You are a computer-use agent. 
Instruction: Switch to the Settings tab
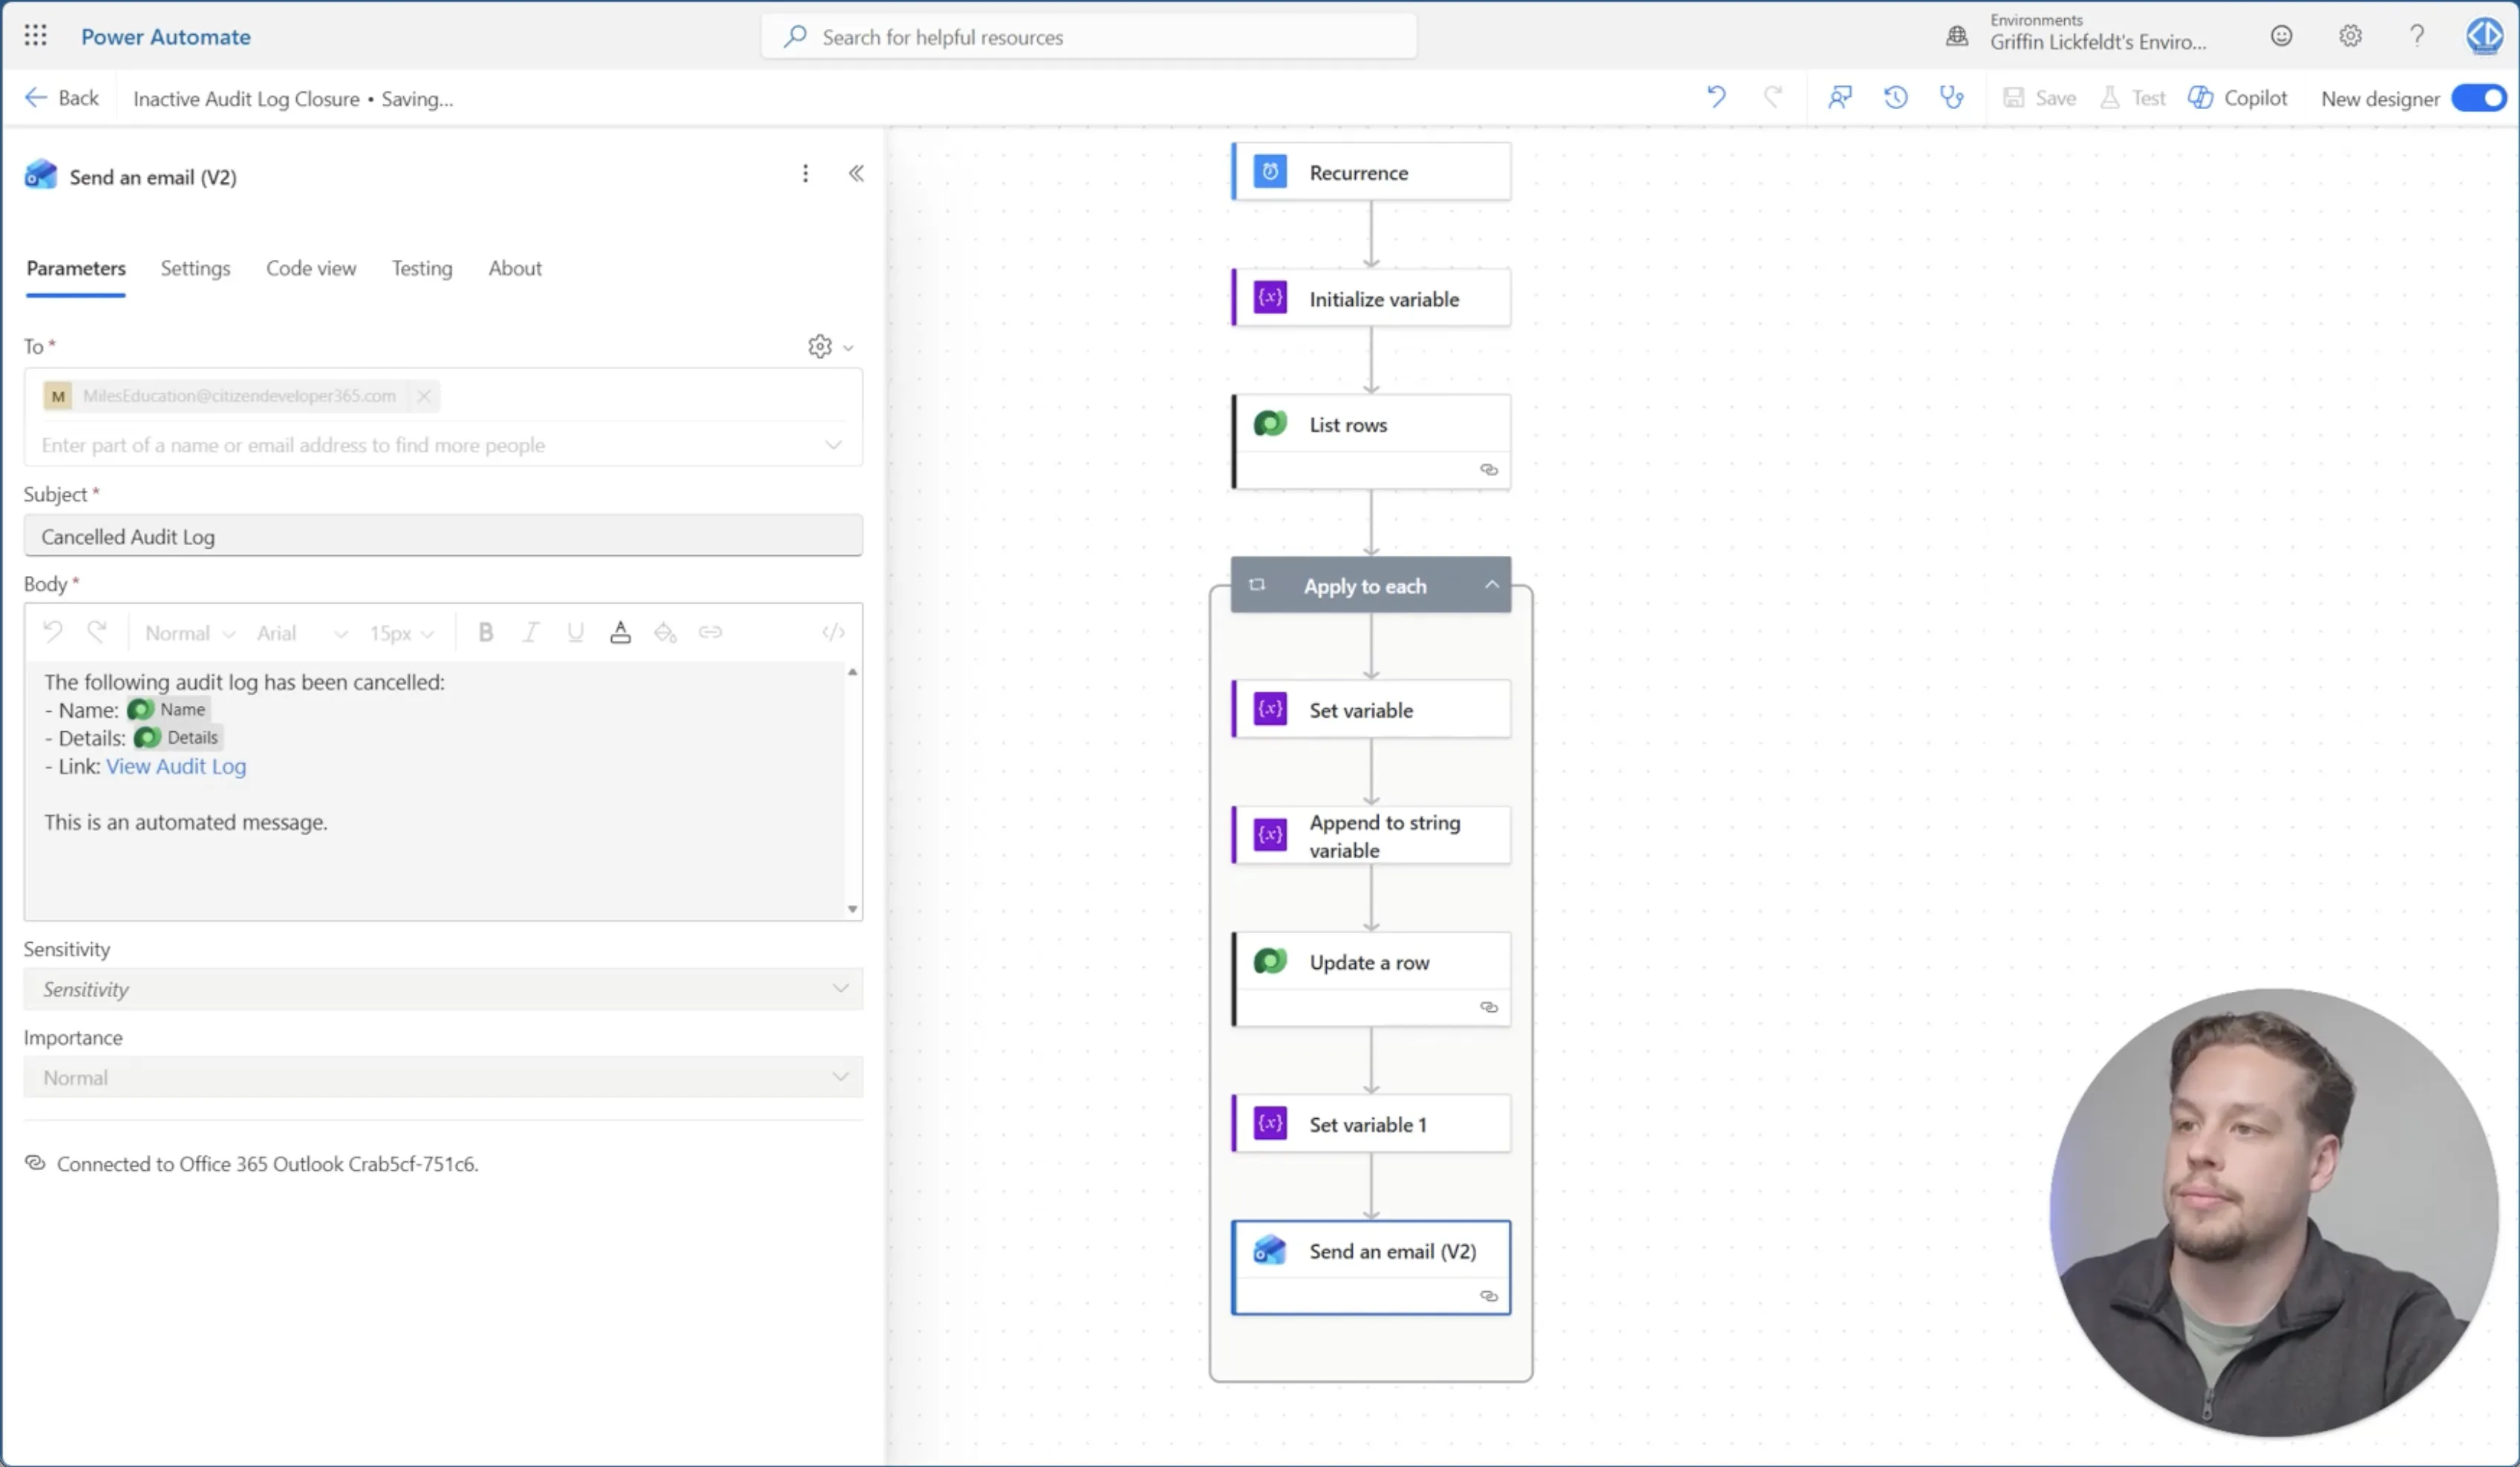(x=195, y=268)
